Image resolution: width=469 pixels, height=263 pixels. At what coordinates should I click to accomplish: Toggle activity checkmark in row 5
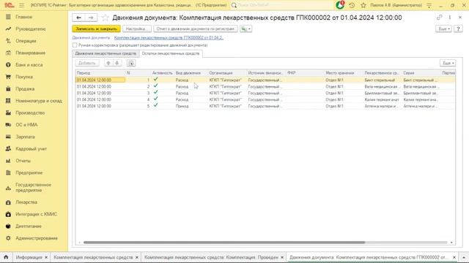pos(155,105)
